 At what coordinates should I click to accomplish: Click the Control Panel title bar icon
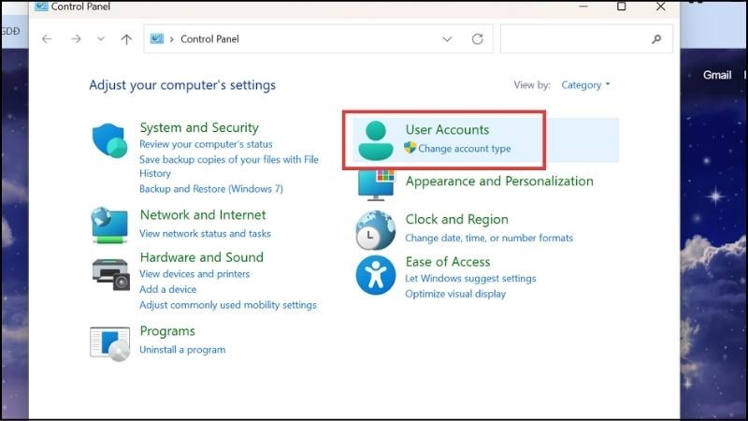[41, 6]
